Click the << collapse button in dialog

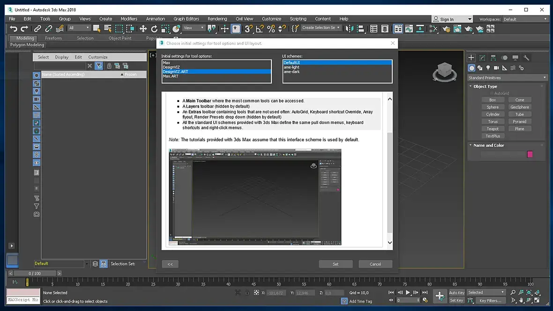[x=170, y=264]
